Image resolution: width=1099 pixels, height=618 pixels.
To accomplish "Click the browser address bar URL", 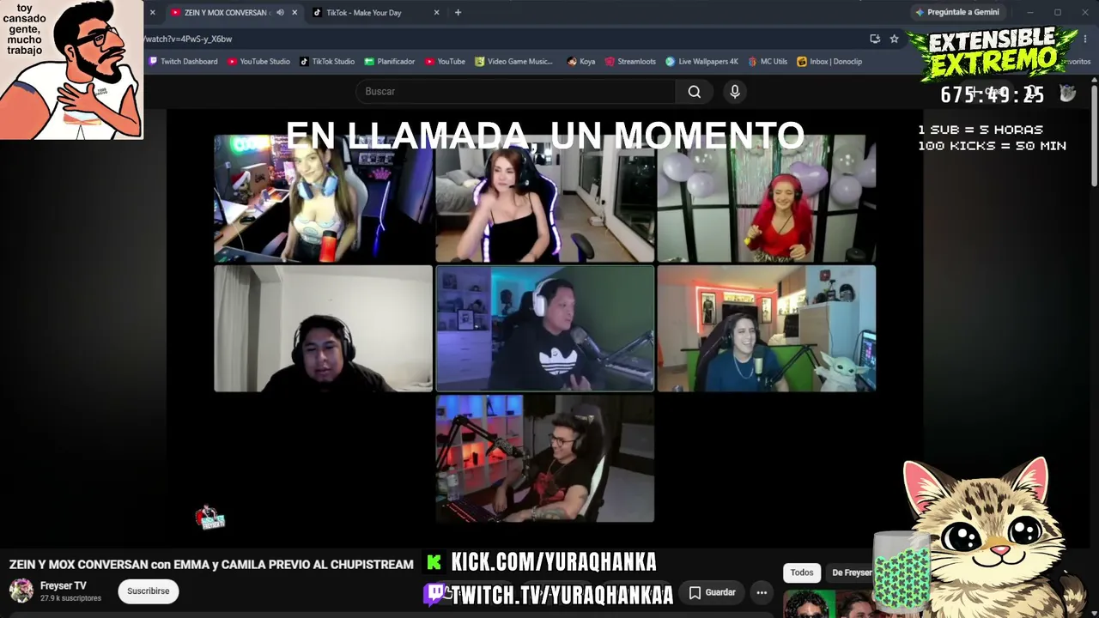I will pyautogui.click(x=189, y=39).
